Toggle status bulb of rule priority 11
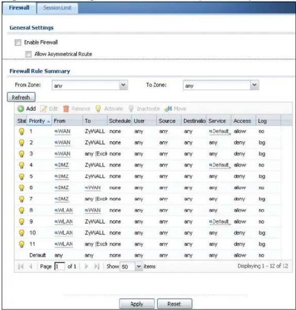 pos(21,244)
